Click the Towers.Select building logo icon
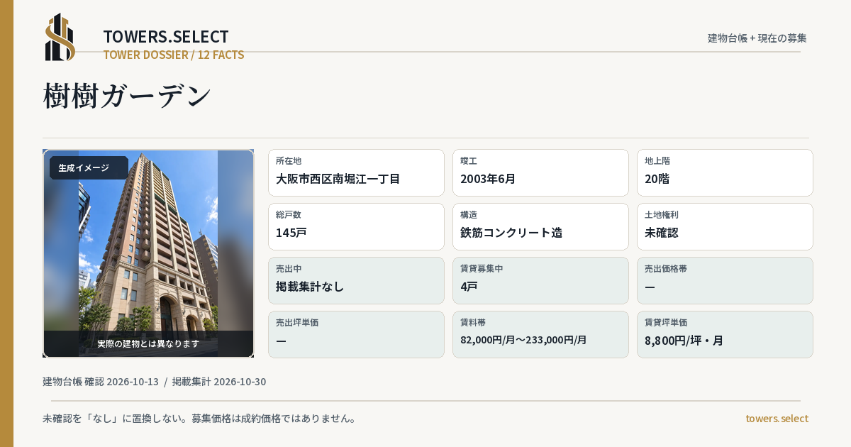 60,37
